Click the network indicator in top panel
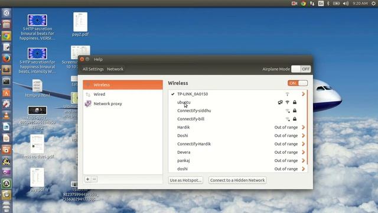The height and width of the screenshot is (213, 378). point(312,4)
